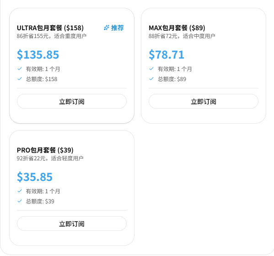Click the $135.85 price
Image resolution: width=274 pixels, height=256 pixels.
click(x=38, y=54)
